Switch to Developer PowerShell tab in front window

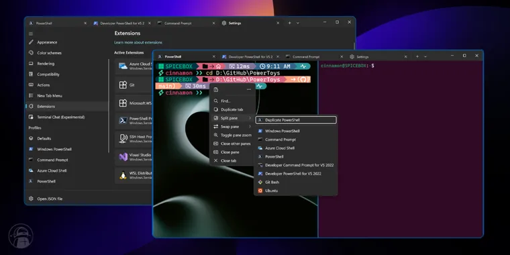pos(250,56)
